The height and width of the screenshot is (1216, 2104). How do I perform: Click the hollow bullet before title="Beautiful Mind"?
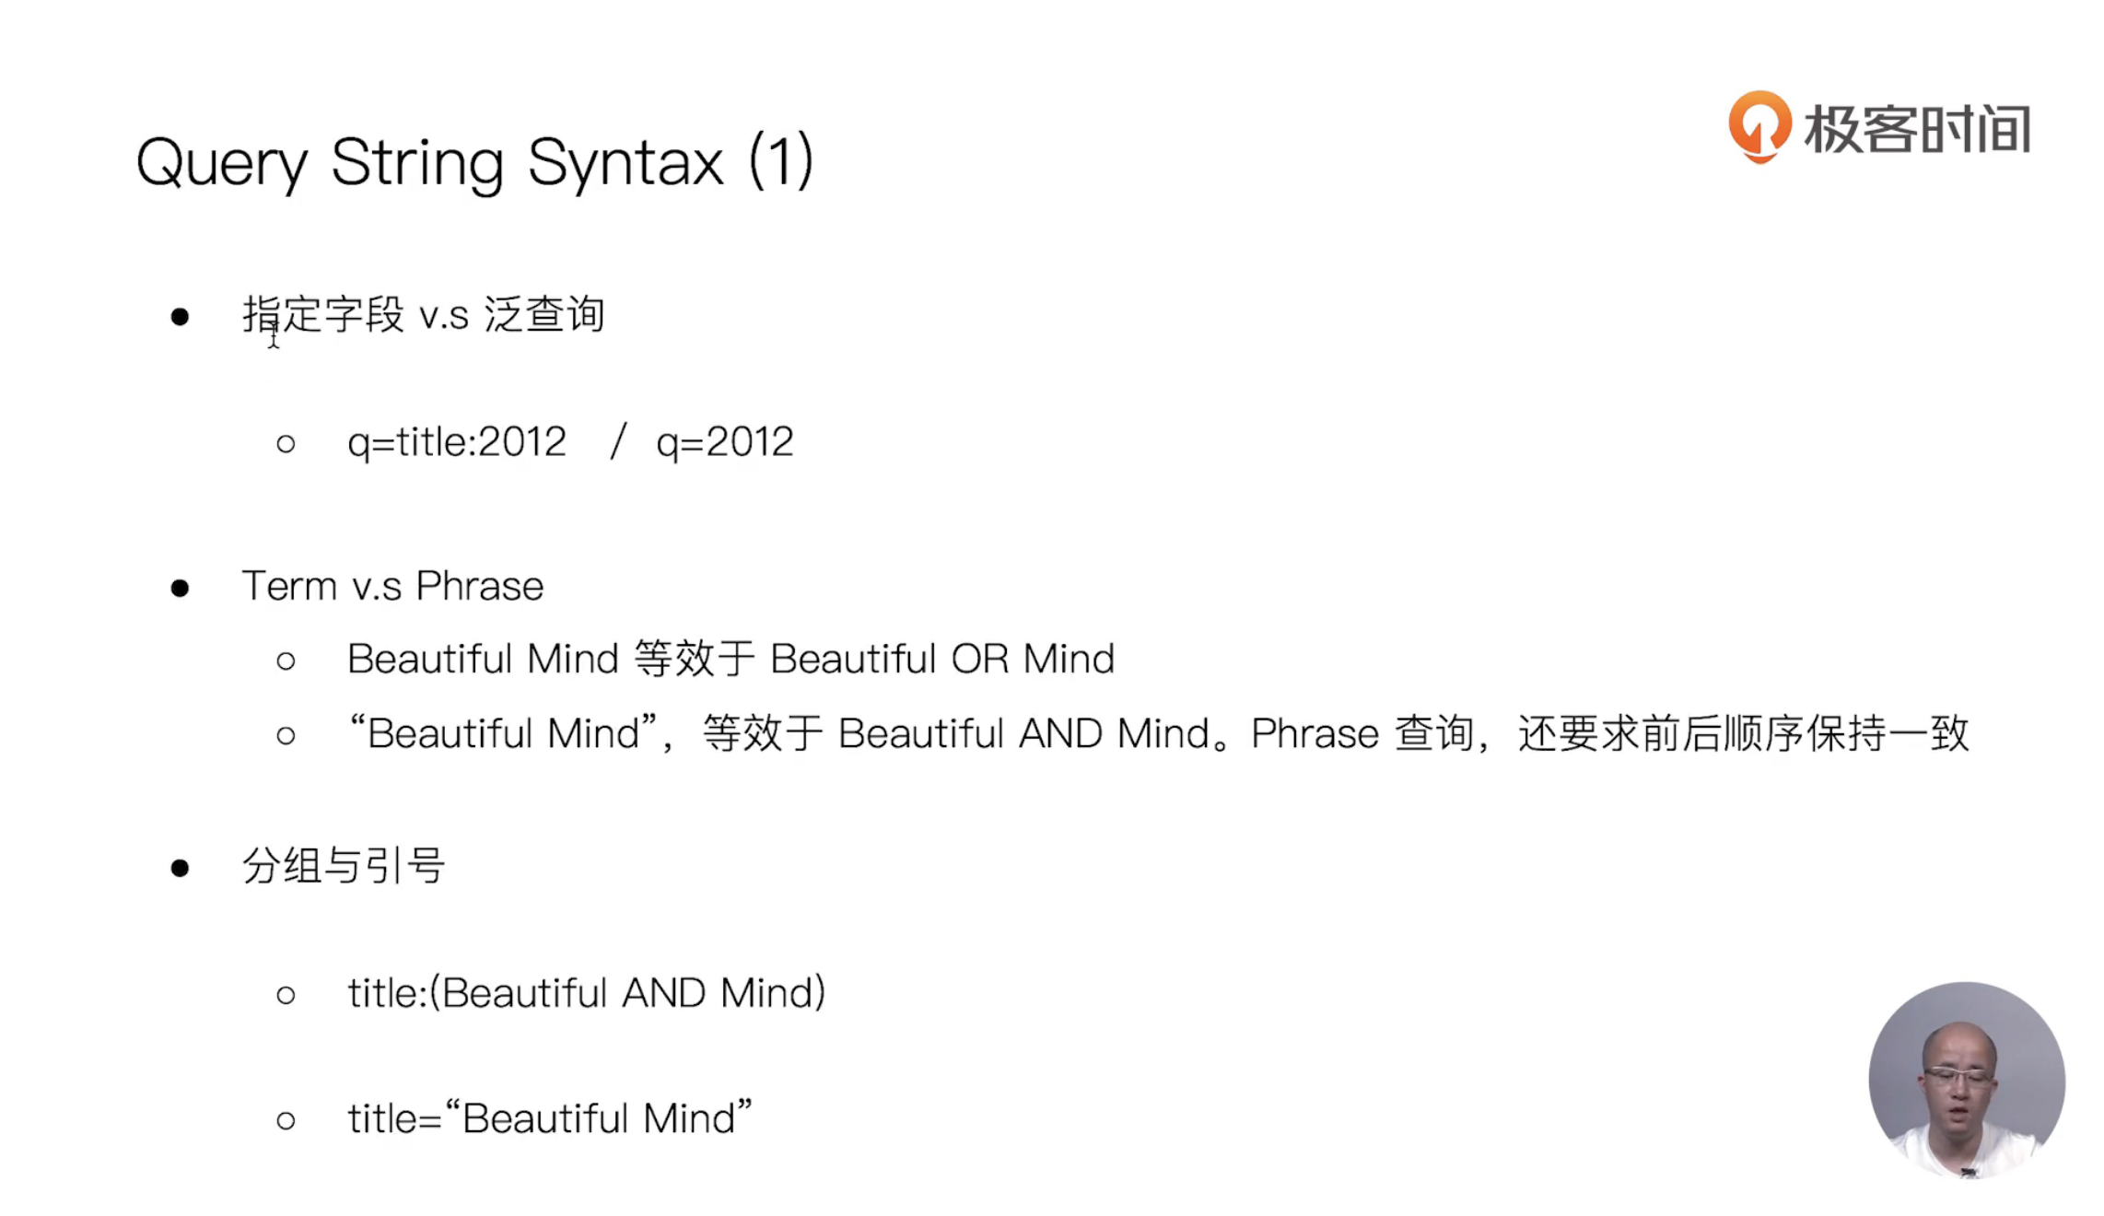coord(286,1121)
